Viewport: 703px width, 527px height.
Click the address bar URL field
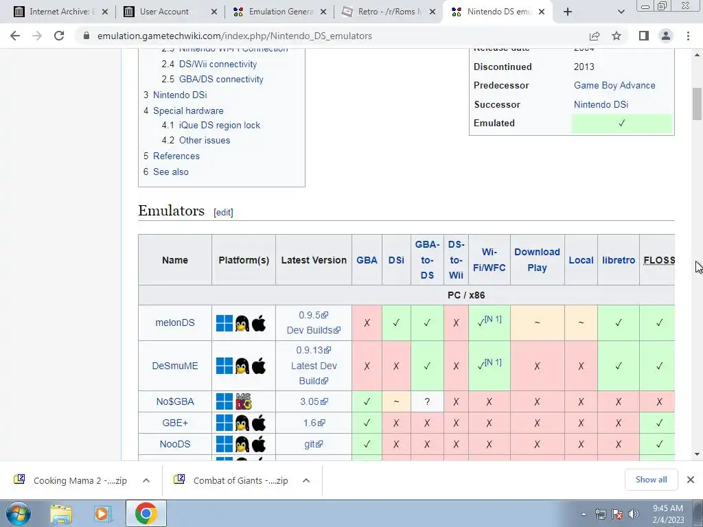click(332, 36)
